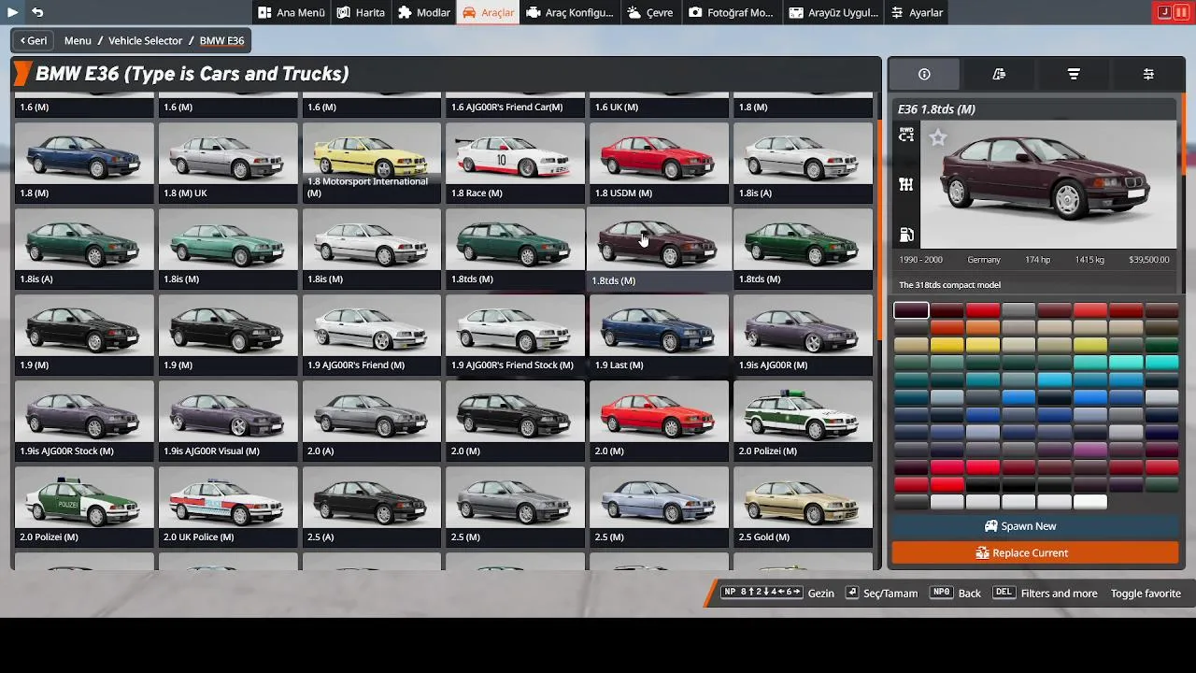Viewport: 1196px width, 673px height.
Task: Open the vehicle list icon tab in the details panel
Action: click(x=999, y=74)
